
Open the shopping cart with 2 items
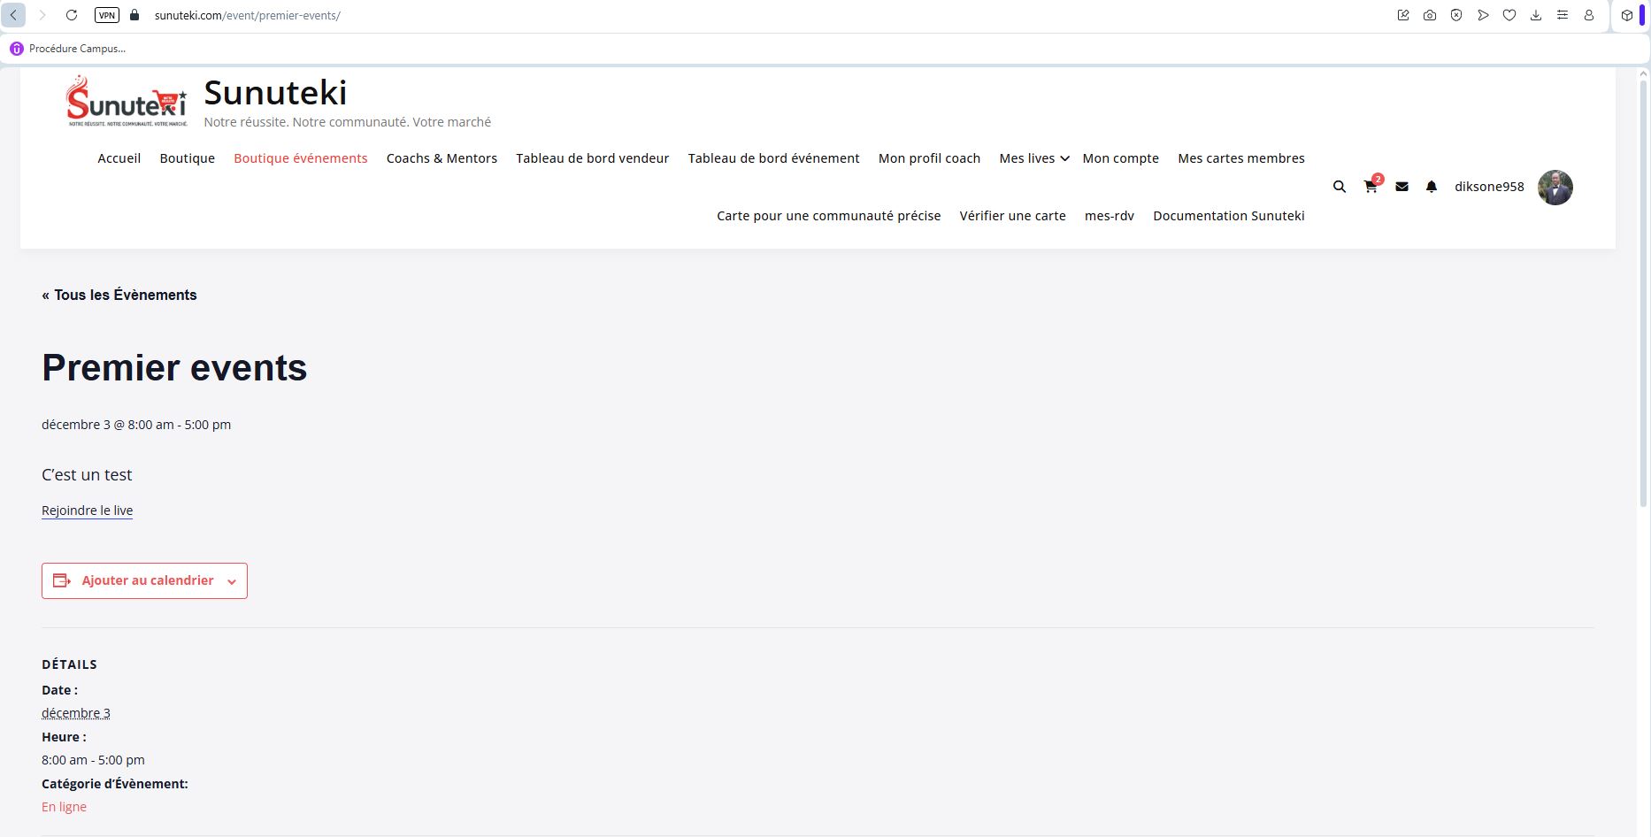point(1371,187)
